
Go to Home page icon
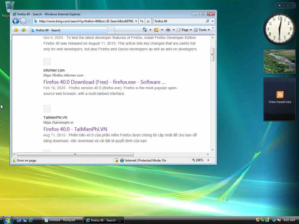[145, 30]
